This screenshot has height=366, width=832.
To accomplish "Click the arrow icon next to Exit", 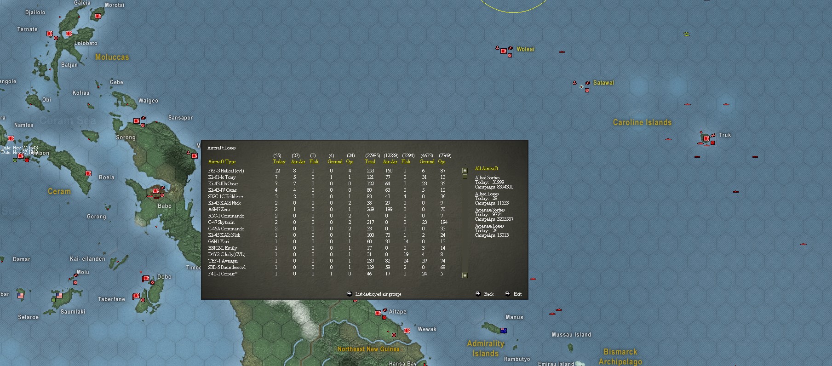I will (507, 293).
